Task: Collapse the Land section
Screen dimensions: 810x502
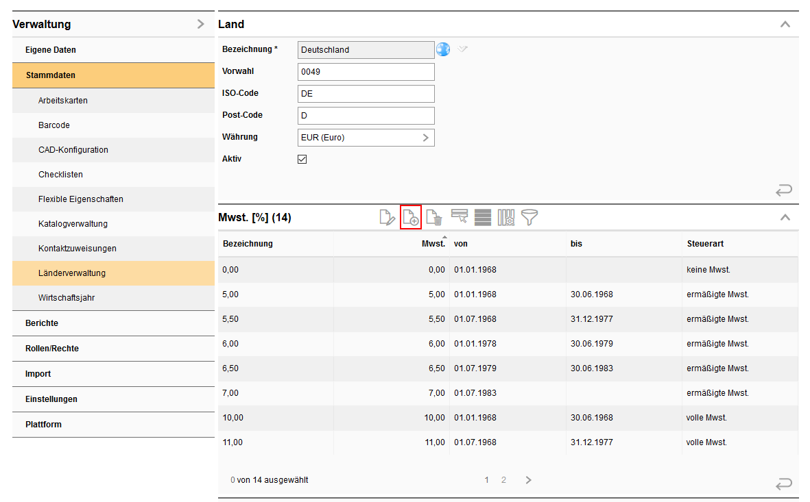Action: click(x=785, y=25)
